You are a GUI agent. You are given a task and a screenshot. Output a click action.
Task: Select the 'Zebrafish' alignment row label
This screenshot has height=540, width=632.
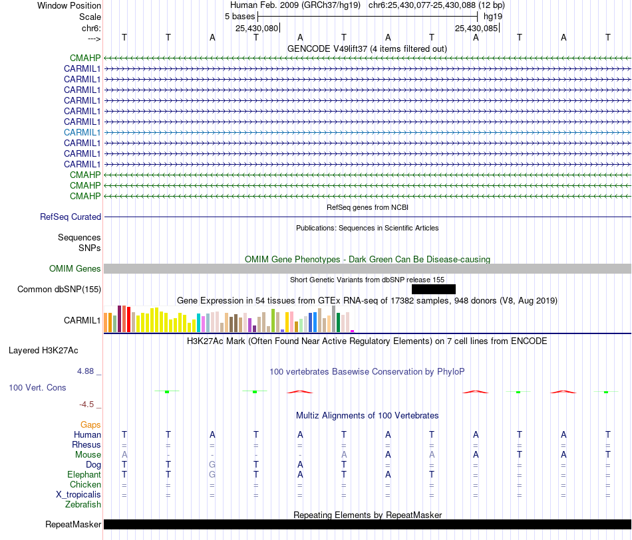tap(83, 504)
